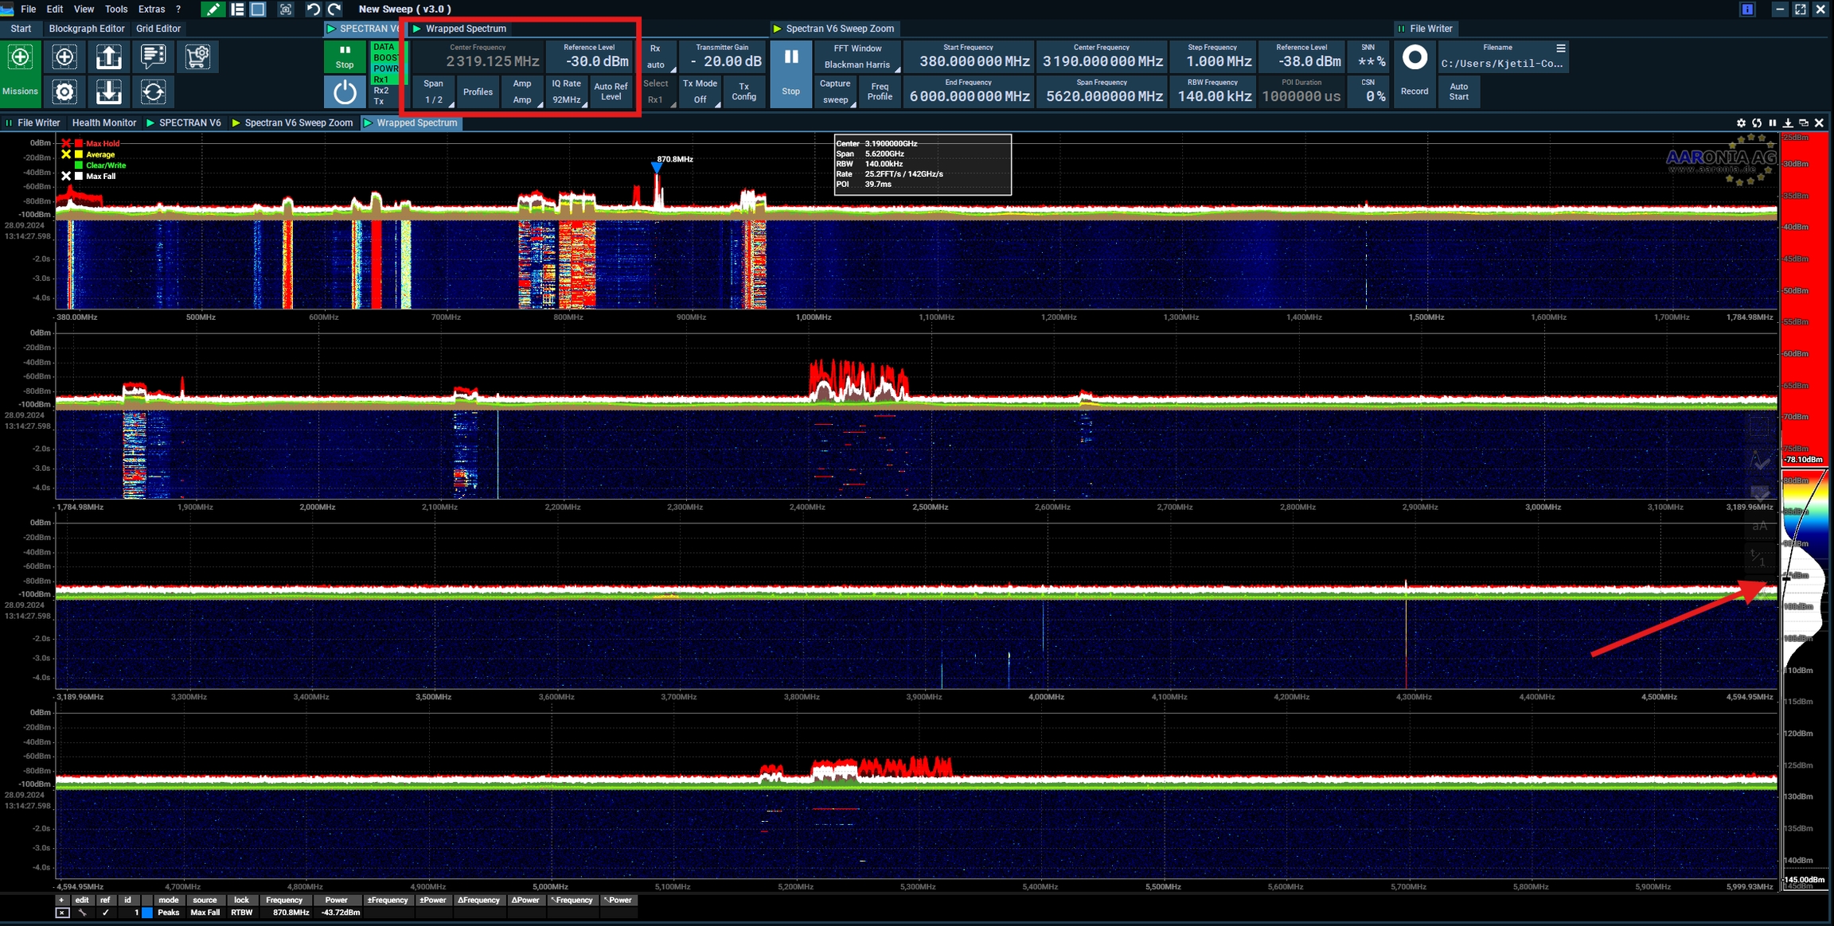
Task: Click the Missions add icon
Action: click(x=20, y=57)
